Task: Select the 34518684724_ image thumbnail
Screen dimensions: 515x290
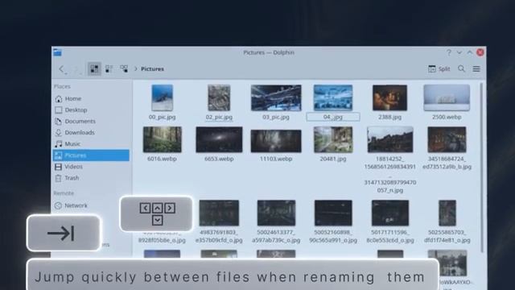Action: [447, 139]
